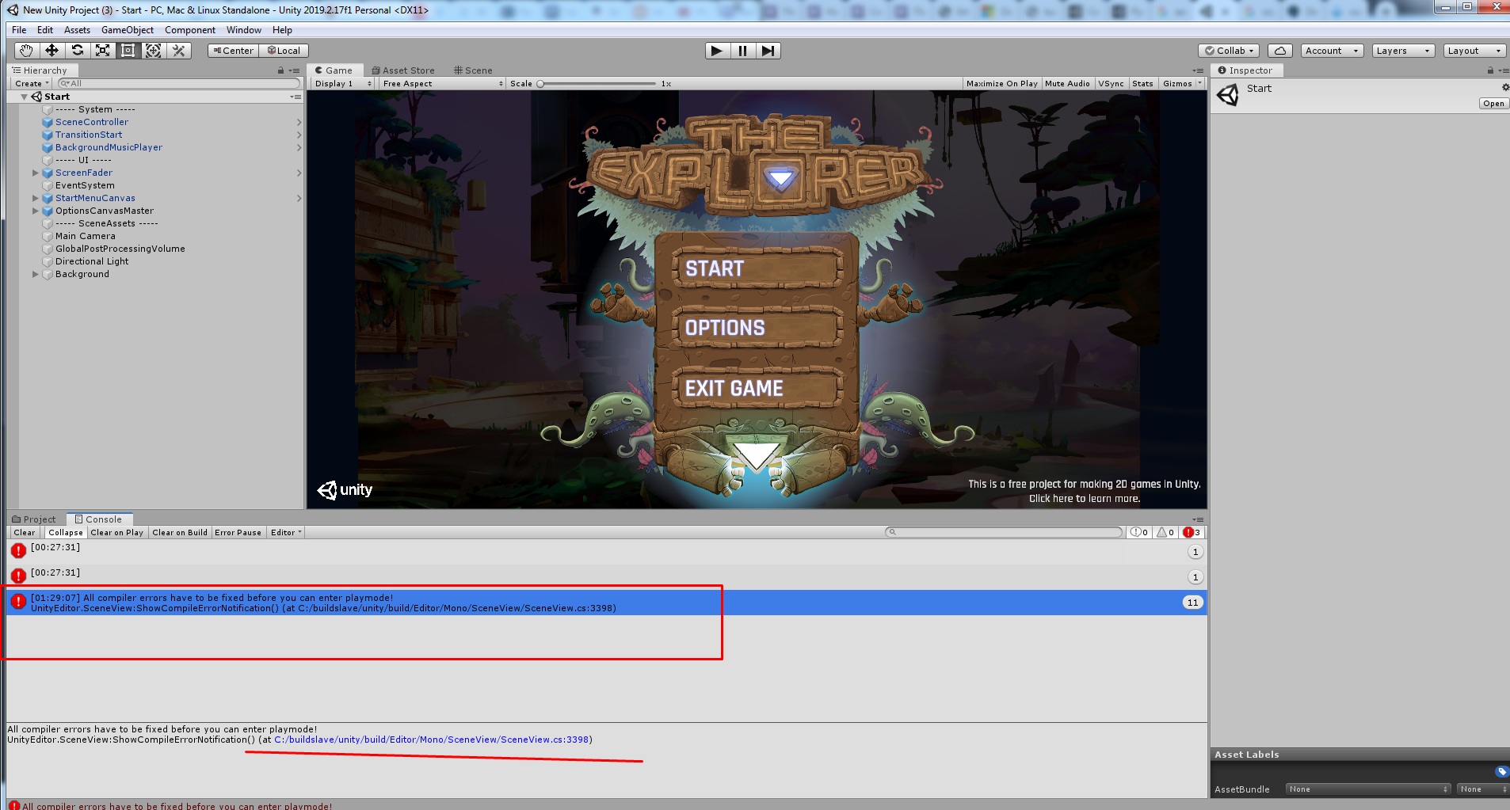The height and width of the screenshot is (810, 1510).
Task: Open the Hierarchy panel options menu icon
Action: click(295, 70)
